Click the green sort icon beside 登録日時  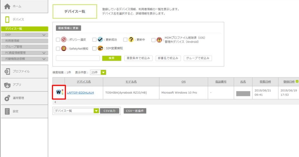[x=297, y=82]
